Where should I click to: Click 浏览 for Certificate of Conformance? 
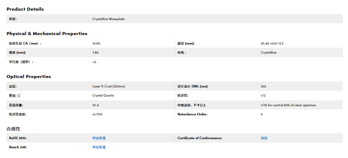click(x=264, y=138)
